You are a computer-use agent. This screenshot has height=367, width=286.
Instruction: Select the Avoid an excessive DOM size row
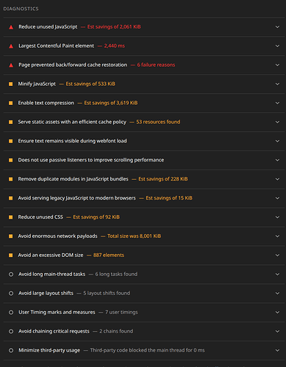point(144,255)
